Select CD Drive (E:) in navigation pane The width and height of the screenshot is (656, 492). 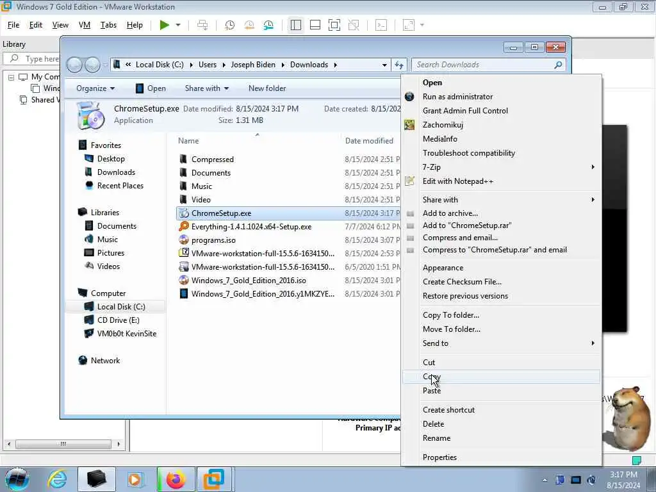coord(118,320)
